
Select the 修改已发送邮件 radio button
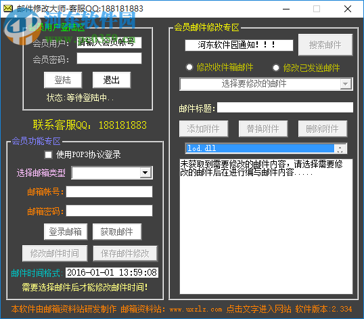tap(276, 68)
